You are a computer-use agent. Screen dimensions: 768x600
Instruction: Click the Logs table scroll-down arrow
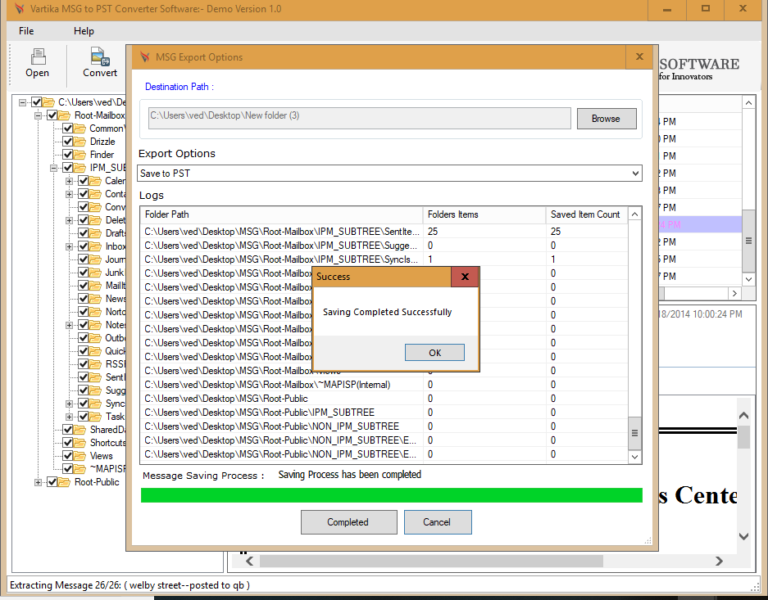(x=634, y=457)
